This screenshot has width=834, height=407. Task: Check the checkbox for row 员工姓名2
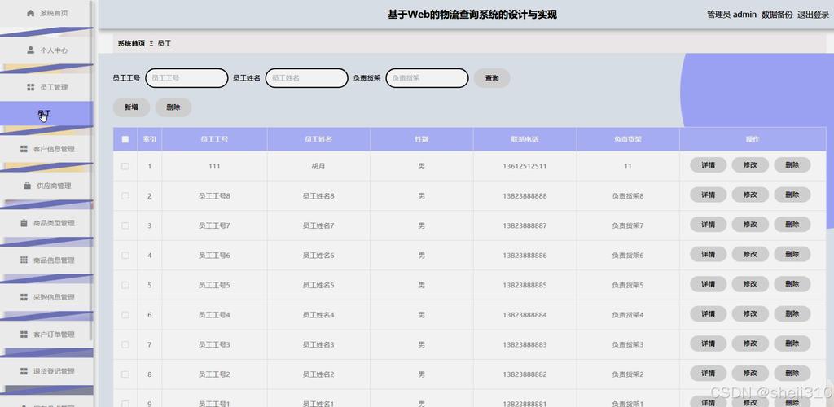coord(125,374)
